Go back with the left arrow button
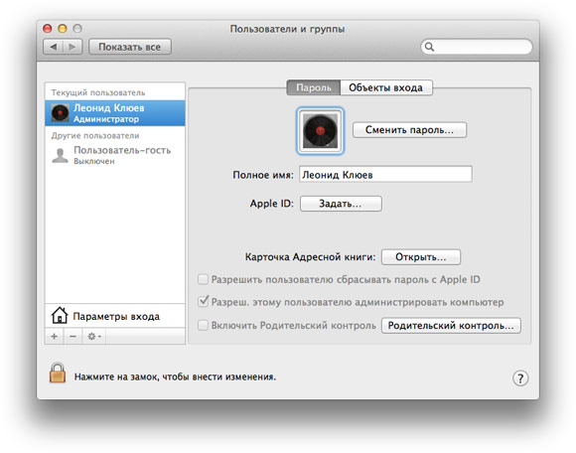 (54, 47)
